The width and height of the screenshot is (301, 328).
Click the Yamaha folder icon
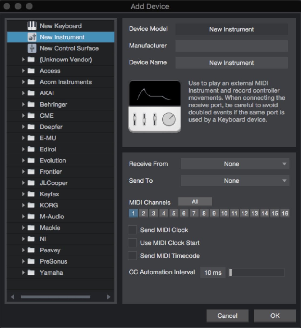(31, 272)
